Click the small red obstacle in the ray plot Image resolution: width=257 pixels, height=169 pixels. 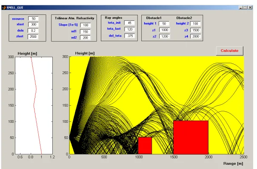[x=145, y=146]
